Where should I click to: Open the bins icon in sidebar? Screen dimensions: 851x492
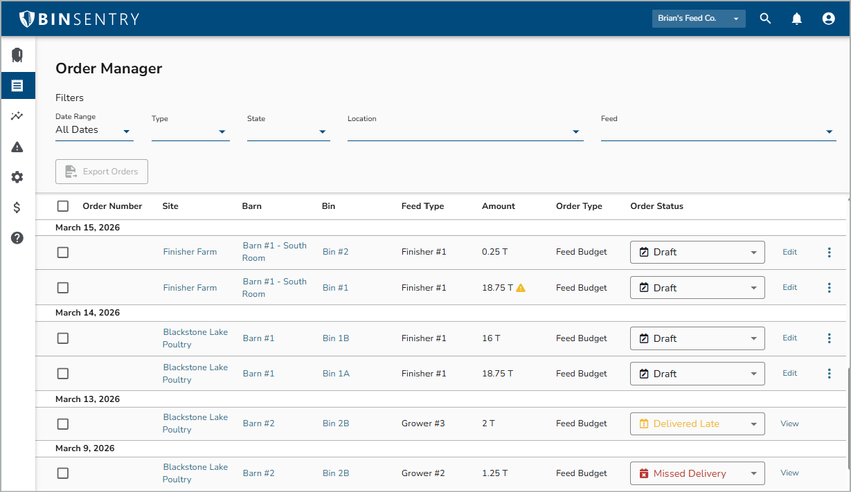tap(17, 55)
